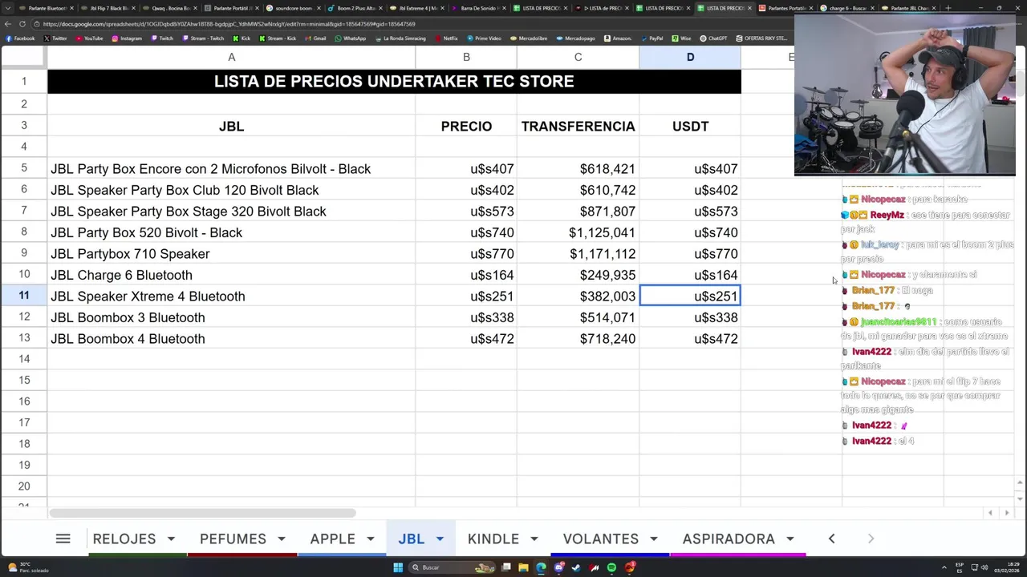Image resolution: width=1027 pixels, height=577 pixels.
Task: Select column A header
Action: pyautogui.click(x=231, y=57)
